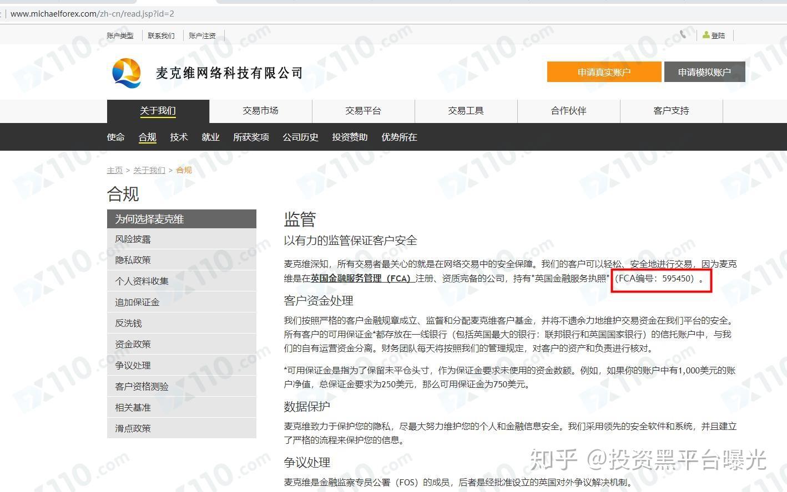The height and width of the screenshot is (492, 787).
Task: Click the large 合规 page title
Action: pos(123,194)
